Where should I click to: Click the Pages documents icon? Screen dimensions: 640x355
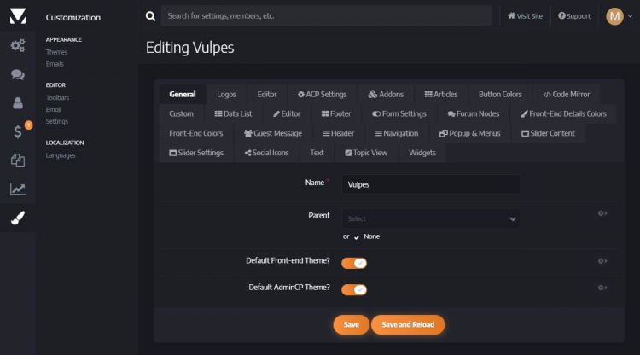(17, 160)
